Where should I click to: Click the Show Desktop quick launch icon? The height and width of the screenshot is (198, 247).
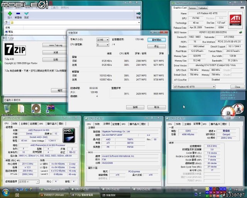click(17, 189)
